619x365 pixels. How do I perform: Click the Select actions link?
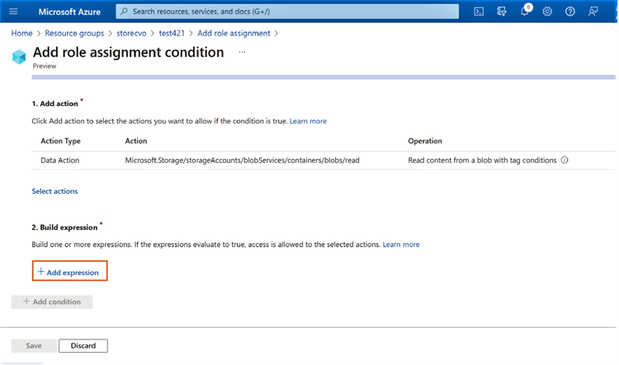point(54,191)
